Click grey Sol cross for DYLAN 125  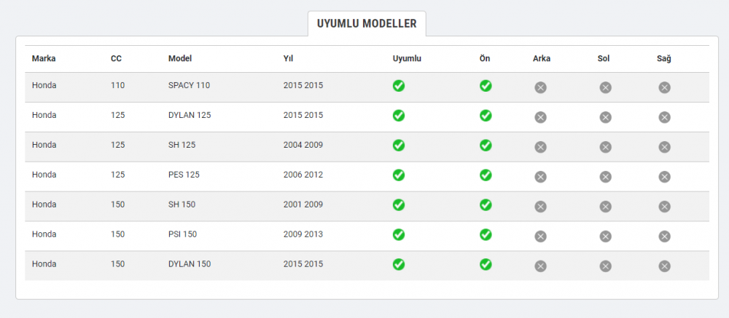point(605,117)
